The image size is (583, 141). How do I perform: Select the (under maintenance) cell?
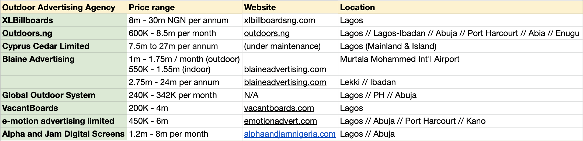point(290,46)
